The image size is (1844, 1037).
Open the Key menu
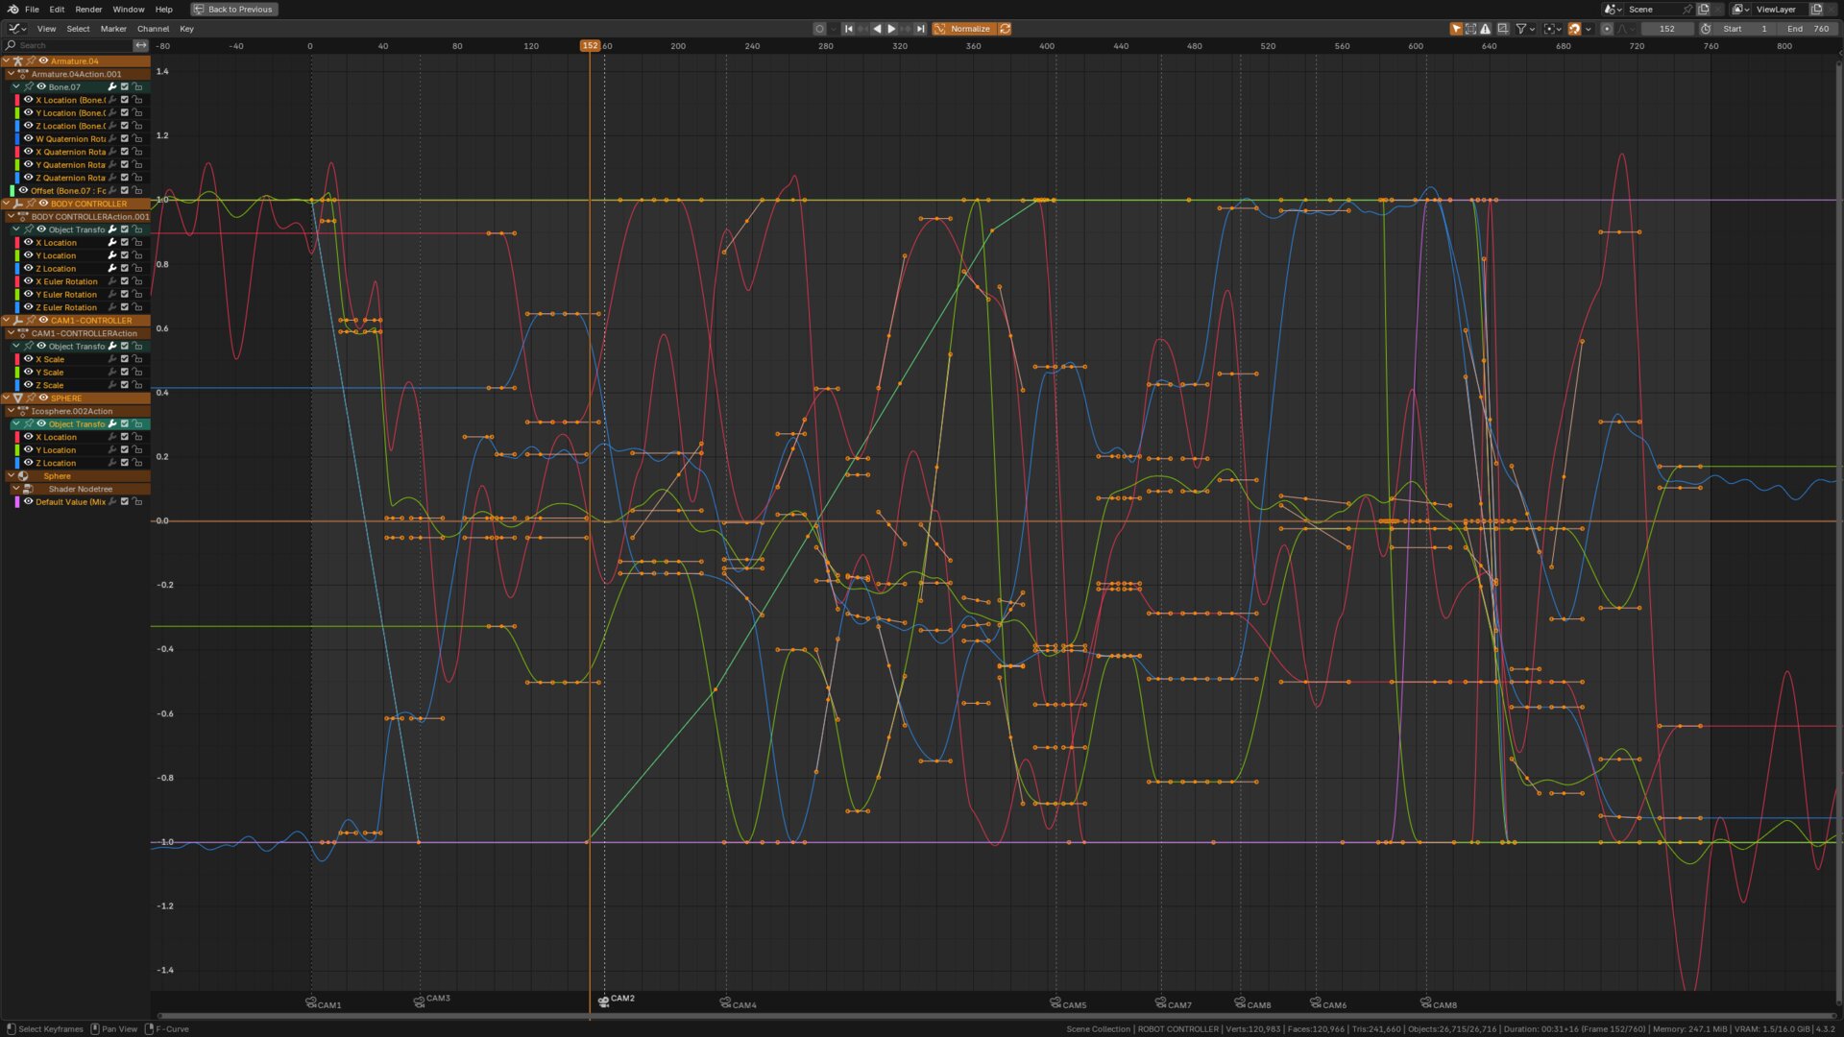pos(186,29)
